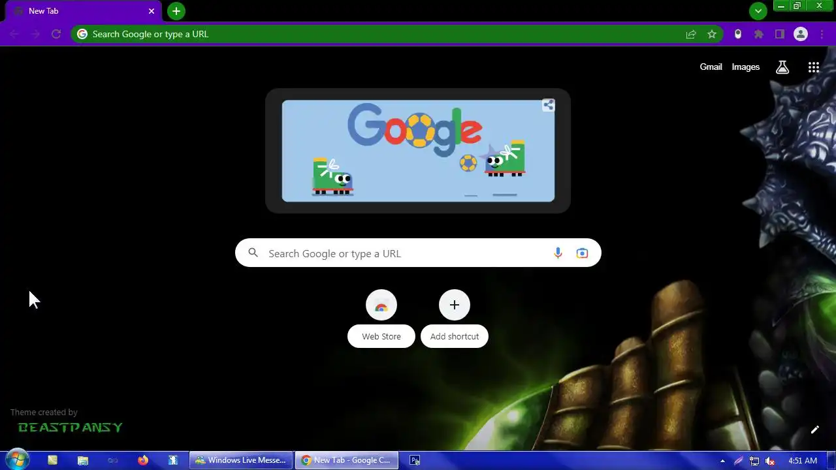This screenshot has height=470, width=836.
Task: Click the back navigation arrow
Action: [x=14, y=34]
